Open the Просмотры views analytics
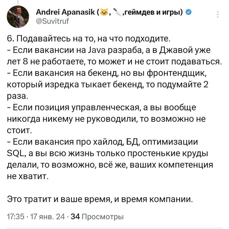 [x=101, y=217]
